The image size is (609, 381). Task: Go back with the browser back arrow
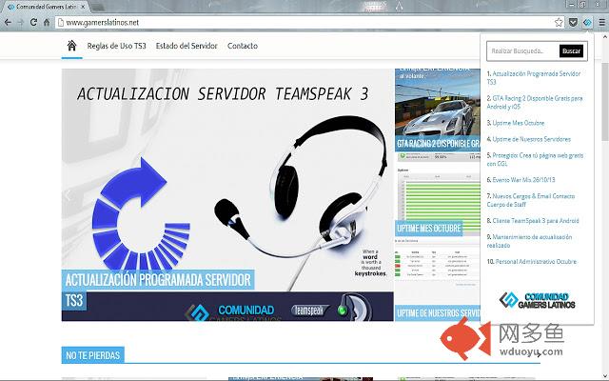[8, 22]
